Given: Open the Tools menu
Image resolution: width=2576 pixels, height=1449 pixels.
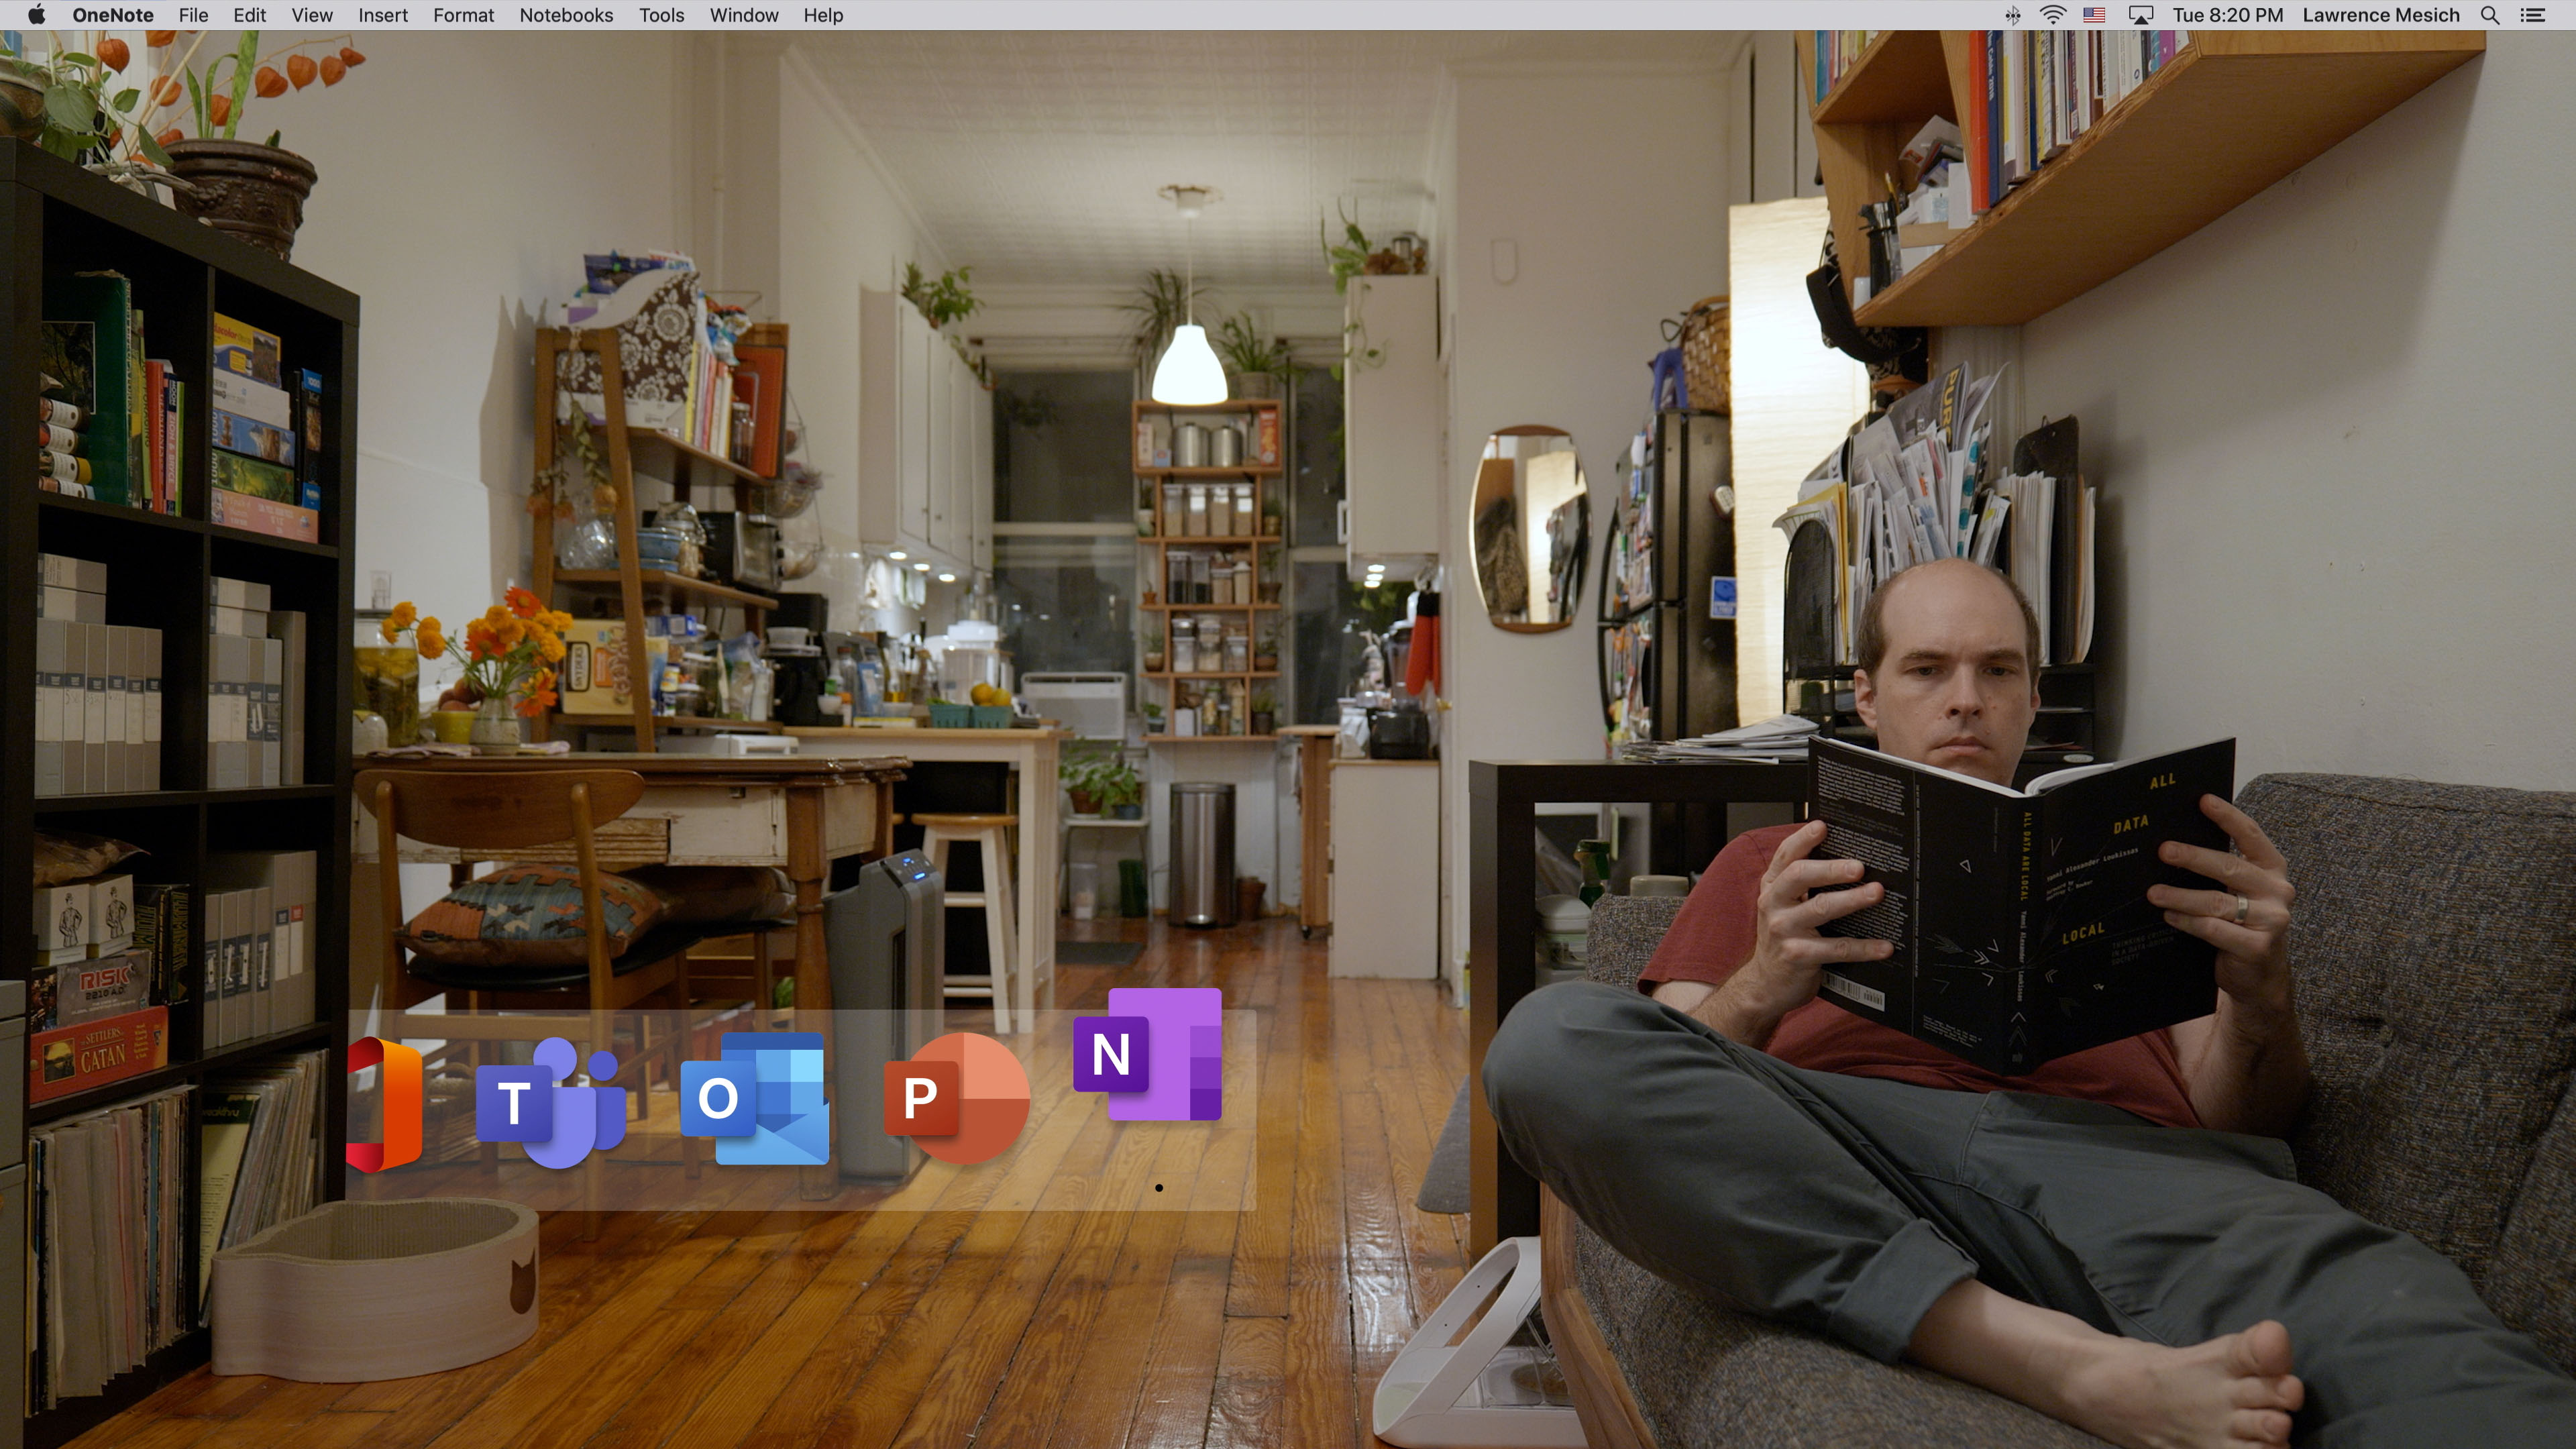Looking at the screenshot, I should pyautogui.click(x=661, y=15).
